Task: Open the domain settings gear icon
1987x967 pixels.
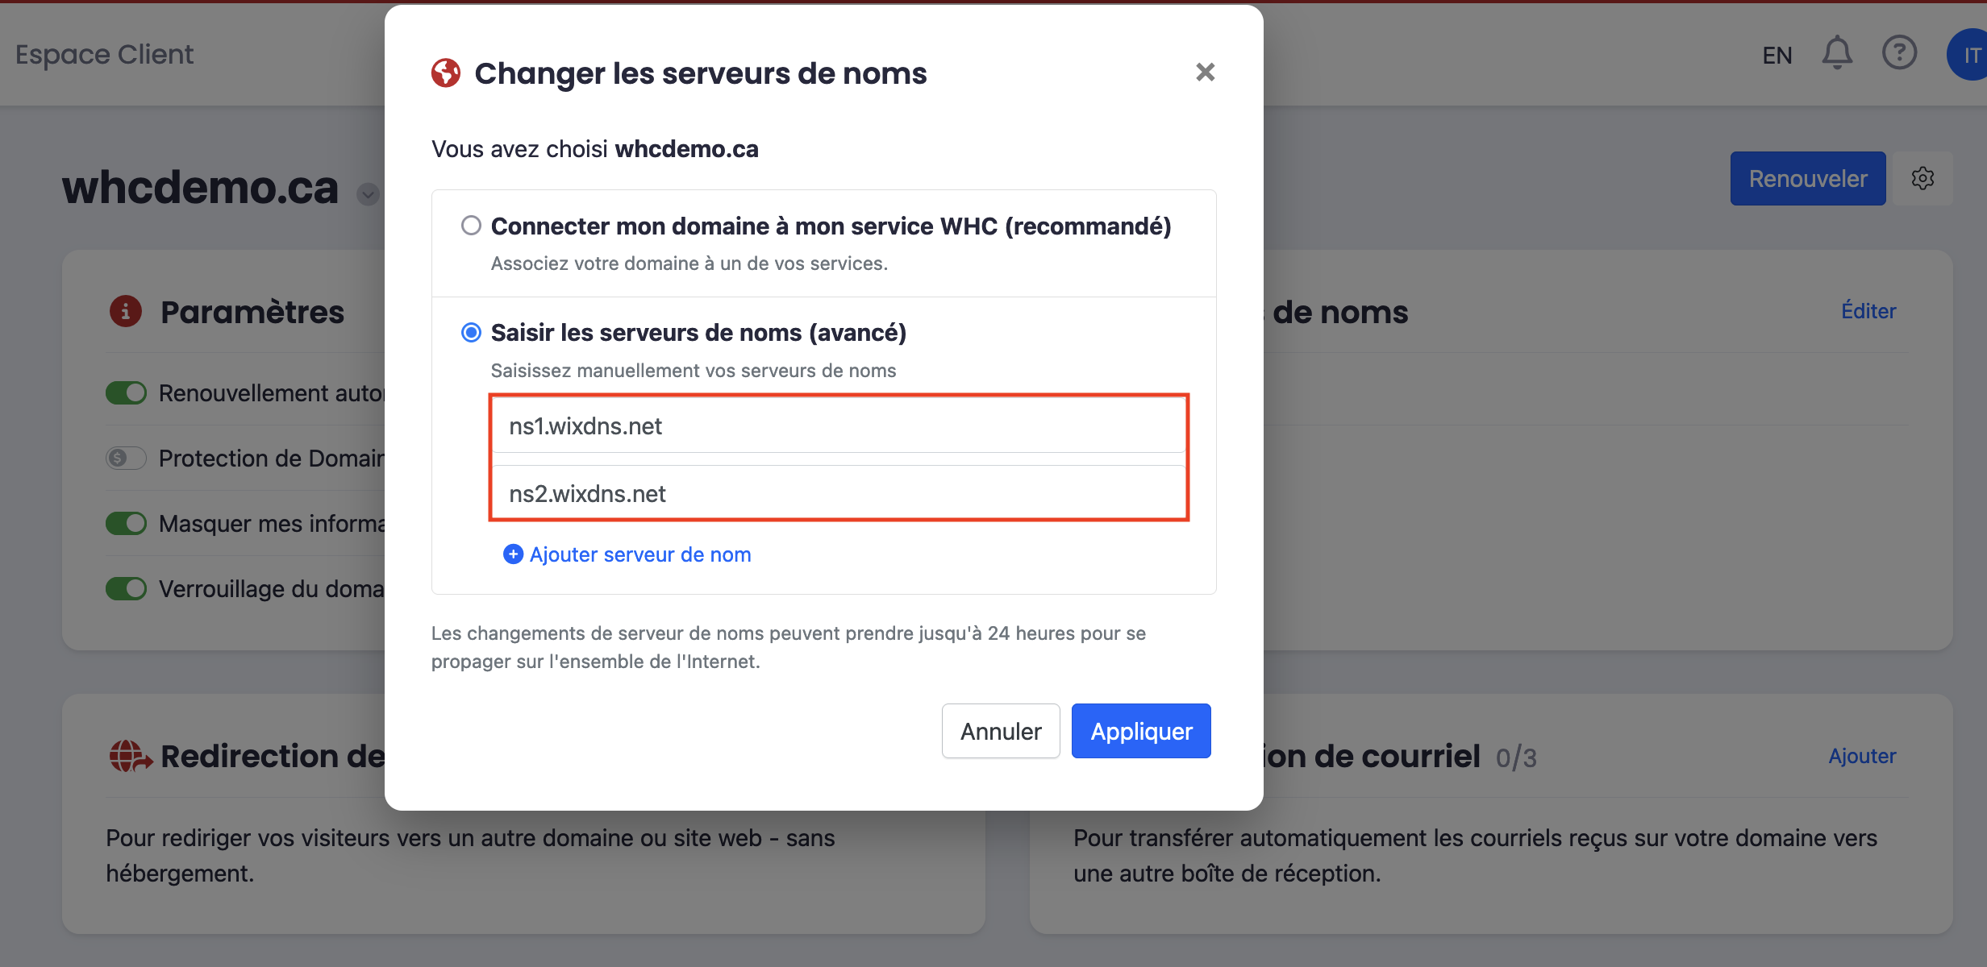Action: pos(1922,178)
